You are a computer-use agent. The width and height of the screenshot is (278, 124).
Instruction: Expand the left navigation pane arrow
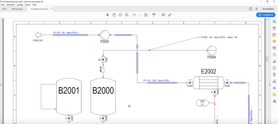point(1,85)
